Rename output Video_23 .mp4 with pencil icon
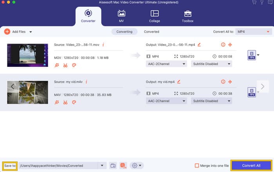The image size is (274, 172). coord(199,45)
